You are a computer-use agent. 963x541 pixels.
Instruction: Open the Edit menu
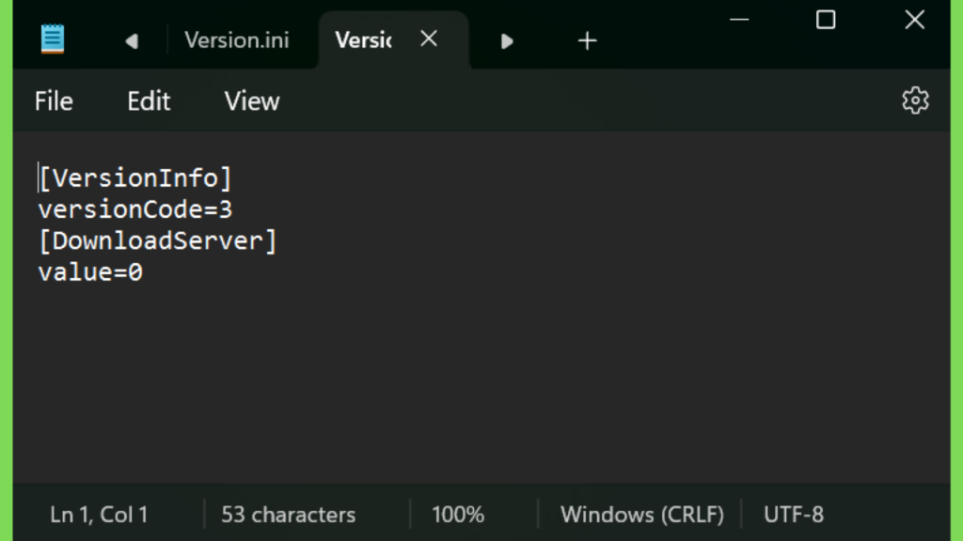[x=149, y=101]
